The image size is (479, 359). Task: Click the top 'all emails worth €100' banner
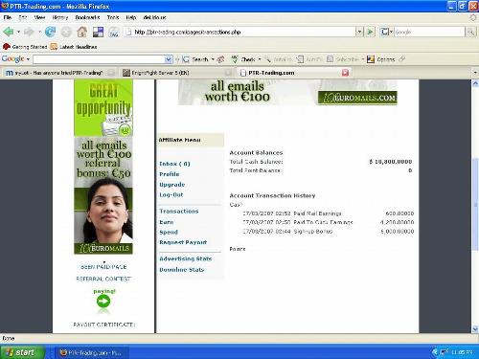pos(287,92)
